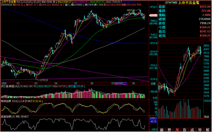Click the 最低 row value in the quote panel
212x132 pixels.
205,36
